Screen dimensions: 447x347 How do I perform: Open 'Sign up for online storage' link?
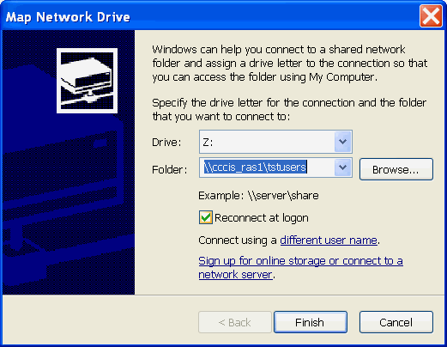300,260
